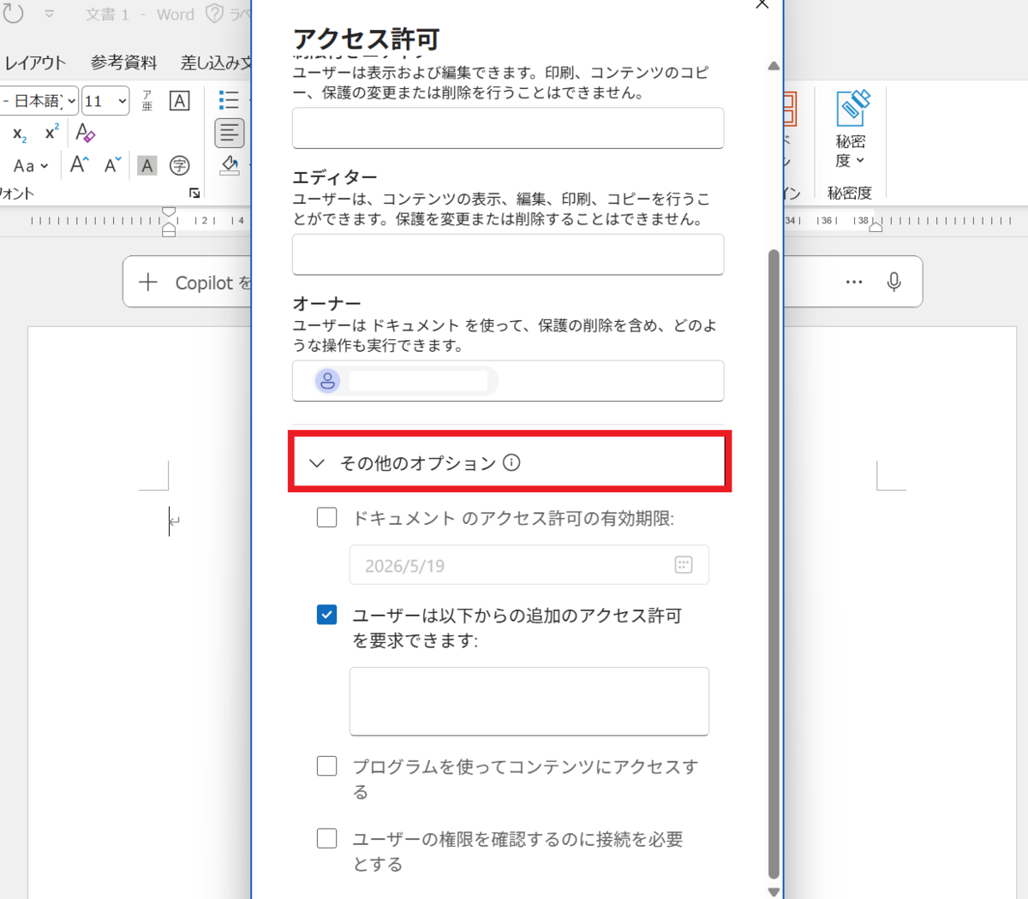Screen dimensions: 1028x899
Task: Uncheck ユーザーは以下からの追加のアクセス許可を要求できます
Action: click(x=326, y=615)
